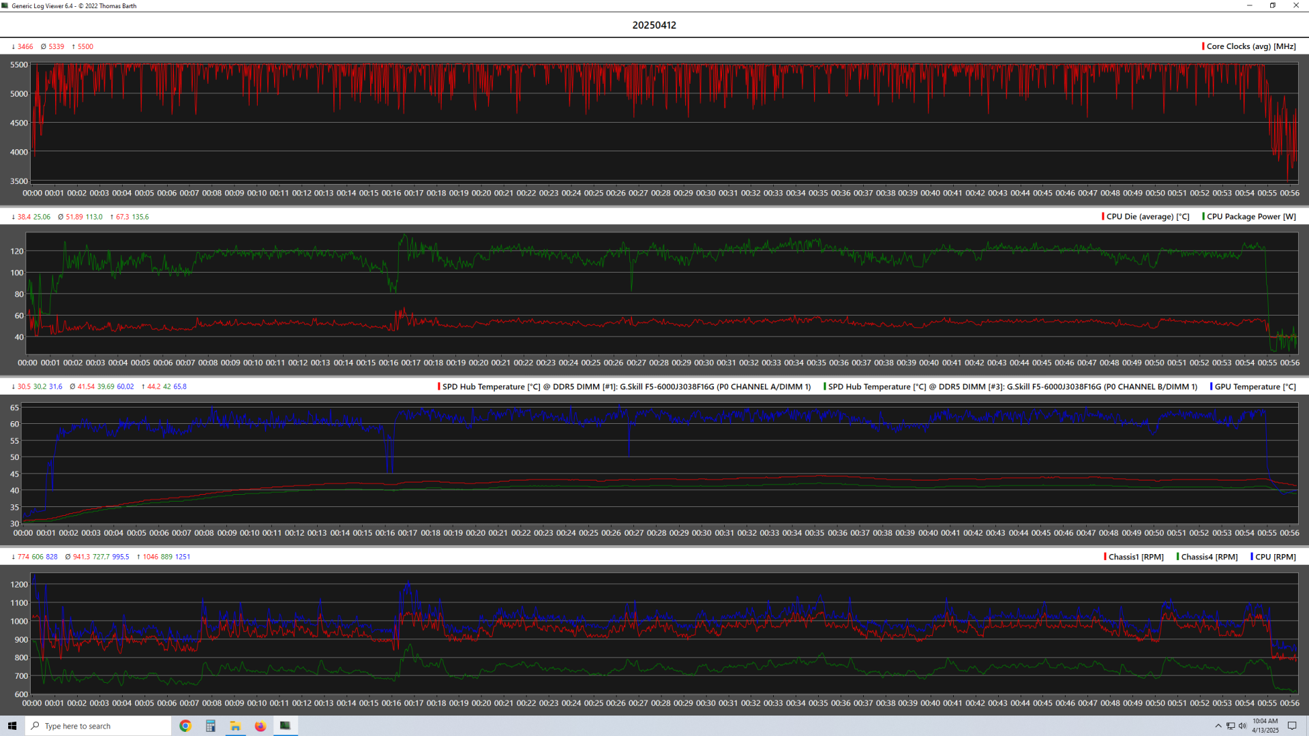Expand hidden system tray icons chevron
1309x736 pixels.
(1218, 726)
